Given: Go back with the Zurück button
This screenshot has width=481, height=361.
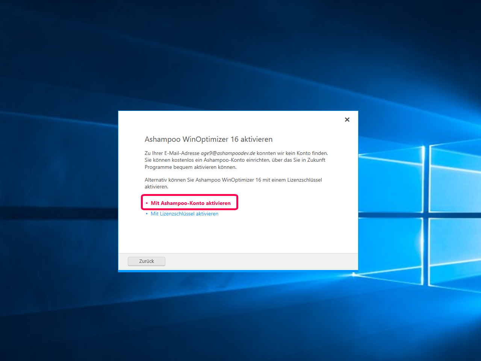Looking at the screenshot, I should tap(147, 261).
